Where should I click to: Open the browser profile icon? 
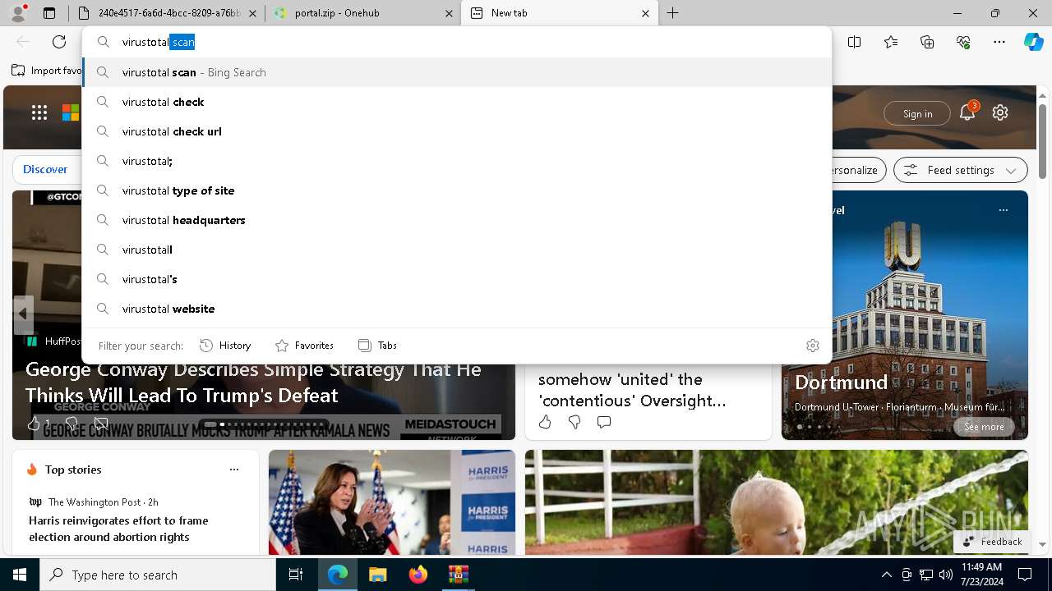click(18, 12)
